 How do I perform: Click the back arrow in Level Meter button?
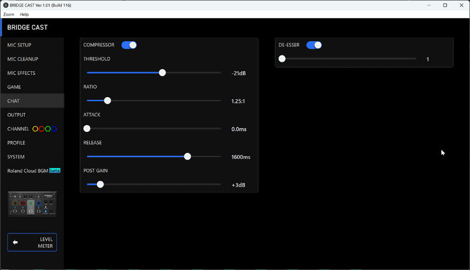pos(15,242)
